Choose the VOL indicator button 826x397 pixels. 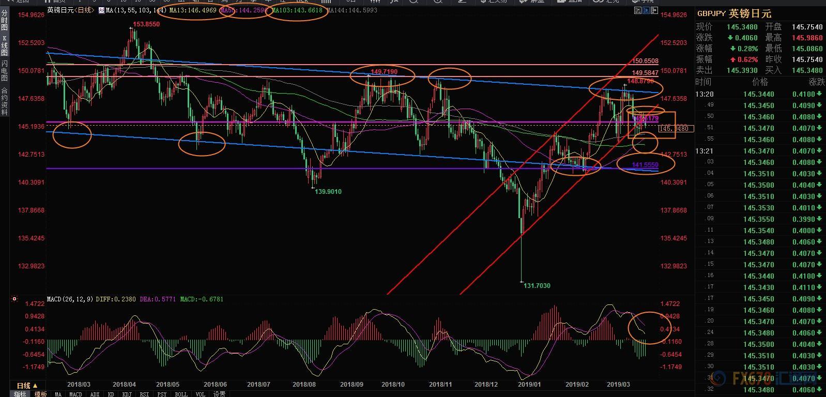coord(200,394)
